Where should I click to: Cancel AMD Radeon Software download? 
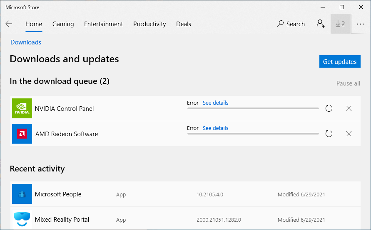pyautogui.click(x=349, y=134)
